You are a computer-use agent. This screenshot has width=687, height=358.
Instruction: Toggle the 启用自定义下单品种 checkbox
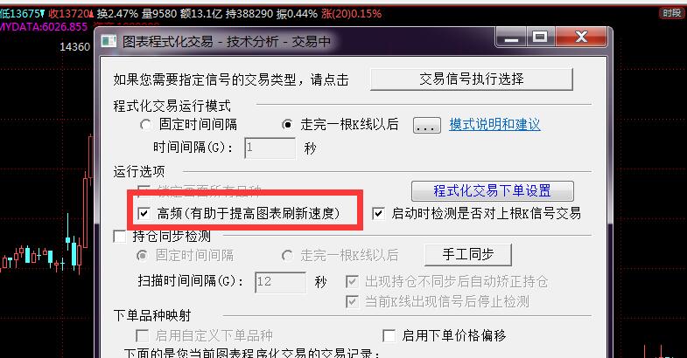(x=142, y=335)
